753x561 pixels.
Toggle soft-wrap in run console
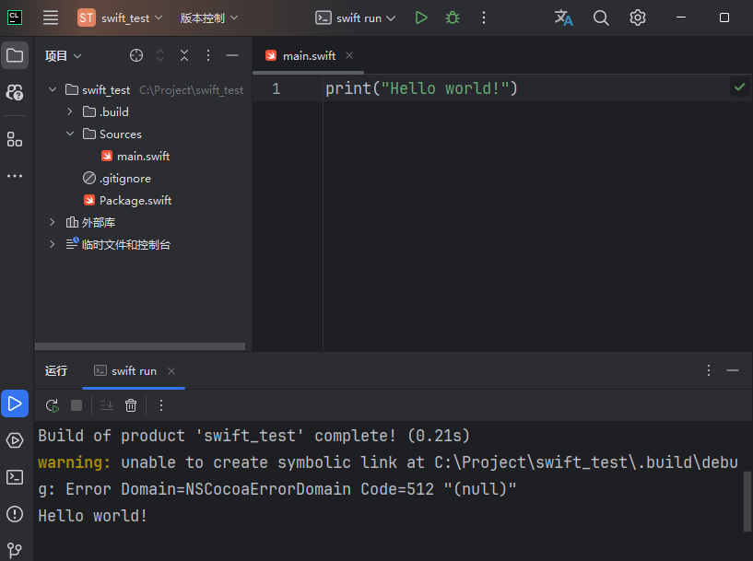click(x=105, y=404)
